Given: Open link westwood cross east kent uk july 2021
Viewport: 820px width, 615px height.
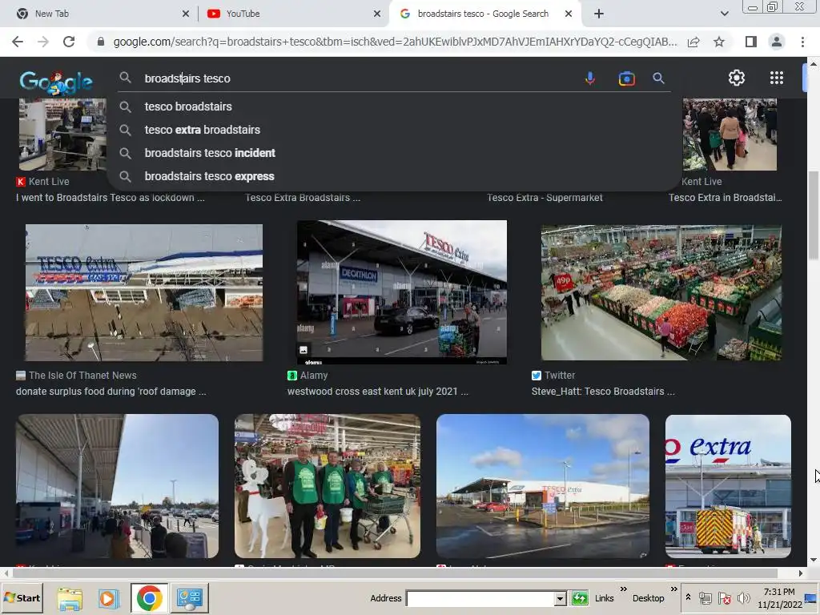Looking at the screenshot, I should (x=378, y=391).
